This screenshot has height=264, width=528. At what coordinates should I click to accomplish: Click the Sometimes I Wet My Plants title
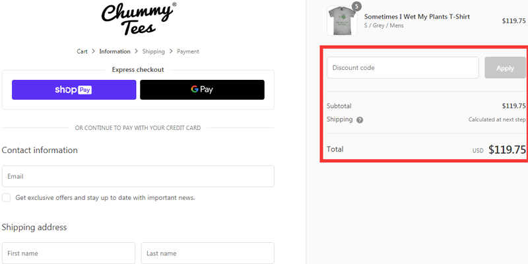(417, 17)
